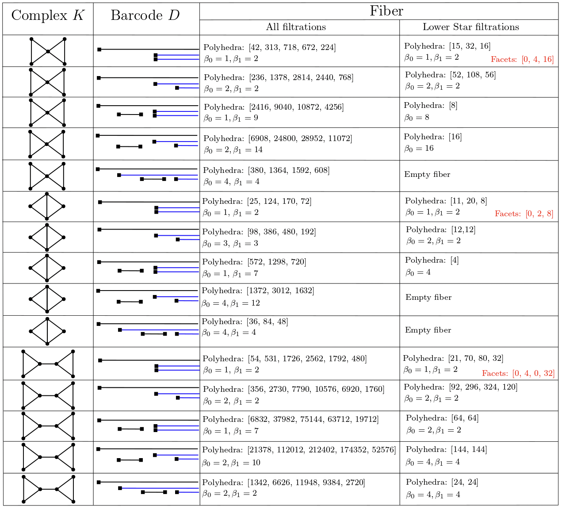Select Betti numbers β0 = 2, β1 = 10
The height and width of the screenshot is (509, 562).
coord(231,463)
